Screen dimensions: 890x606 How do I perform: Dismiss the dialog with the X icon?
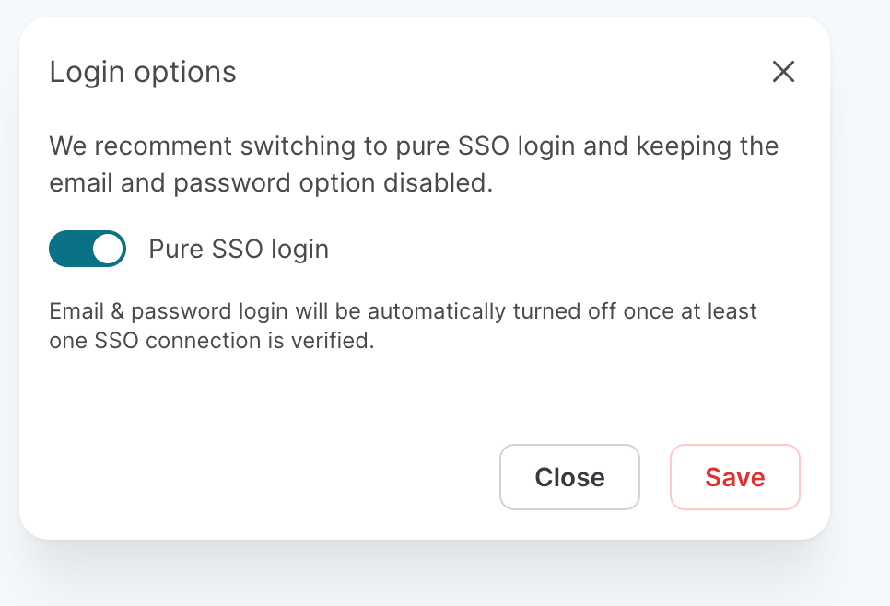click(783, 72)
